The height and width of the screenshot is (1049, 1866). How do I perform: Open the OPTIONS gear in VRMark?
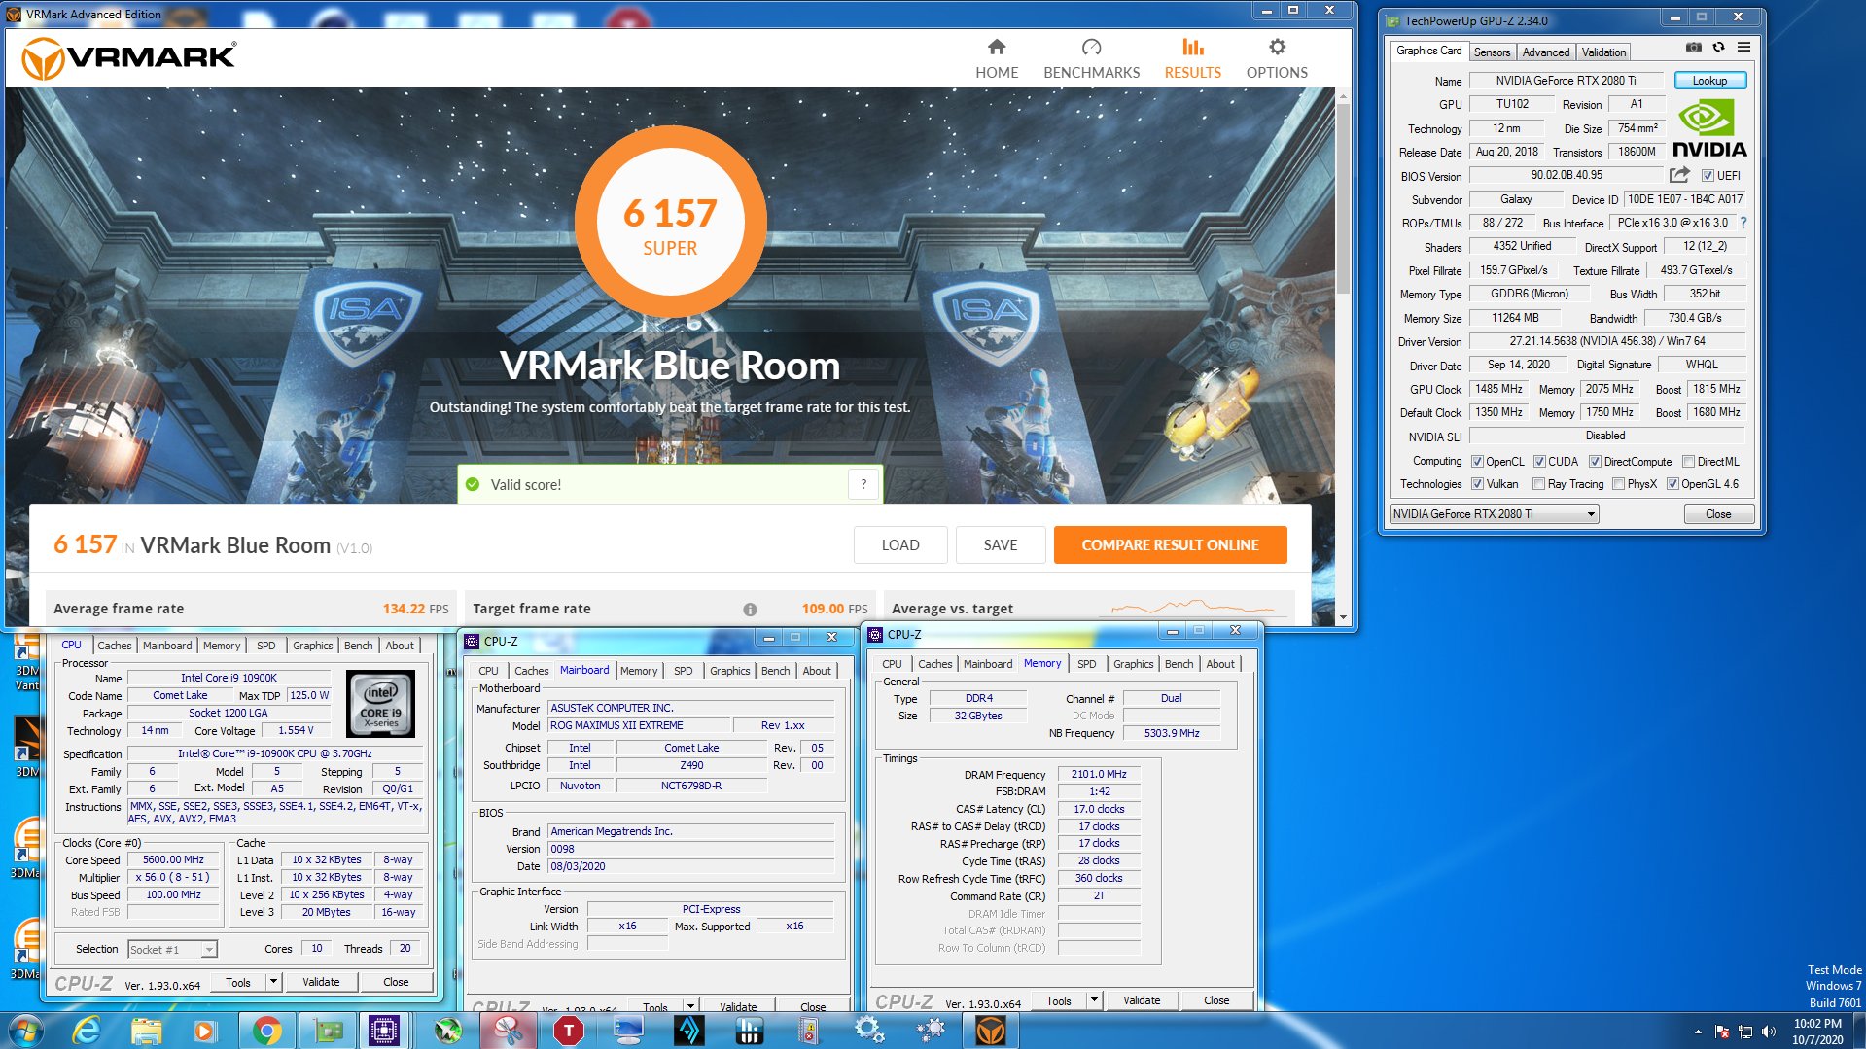[1277, 47]
